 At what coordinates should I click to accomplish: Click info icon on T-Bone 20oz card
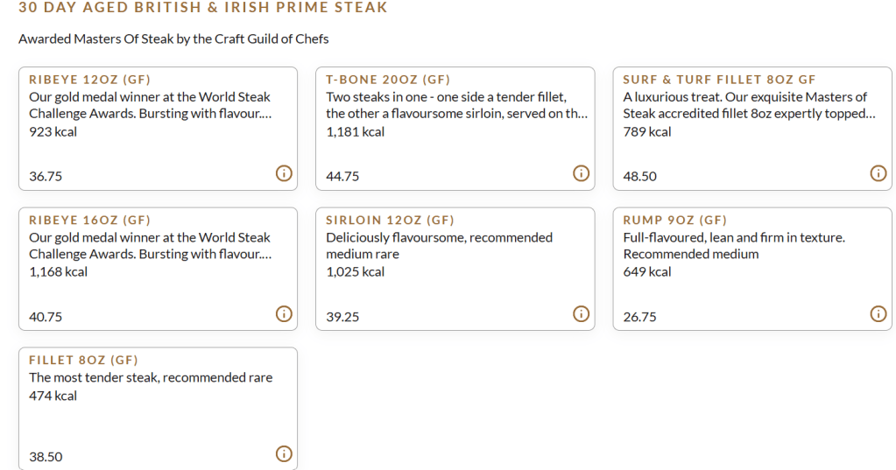581,173
